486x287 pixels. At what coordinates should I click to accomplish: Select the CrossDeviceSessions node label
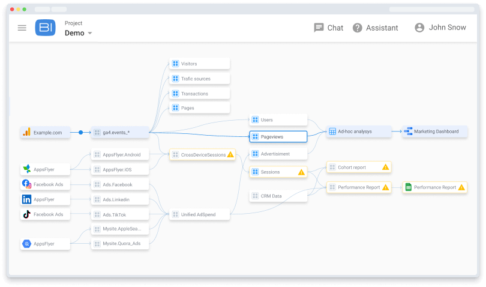click(203, 155)
